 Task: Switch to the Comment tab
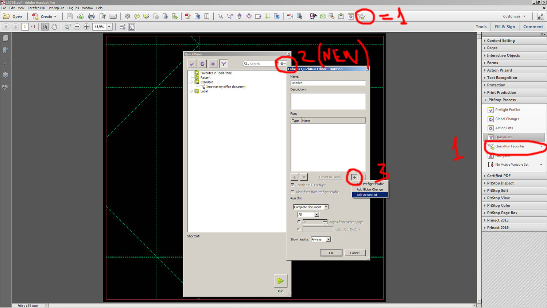click(x=533, y=27)
